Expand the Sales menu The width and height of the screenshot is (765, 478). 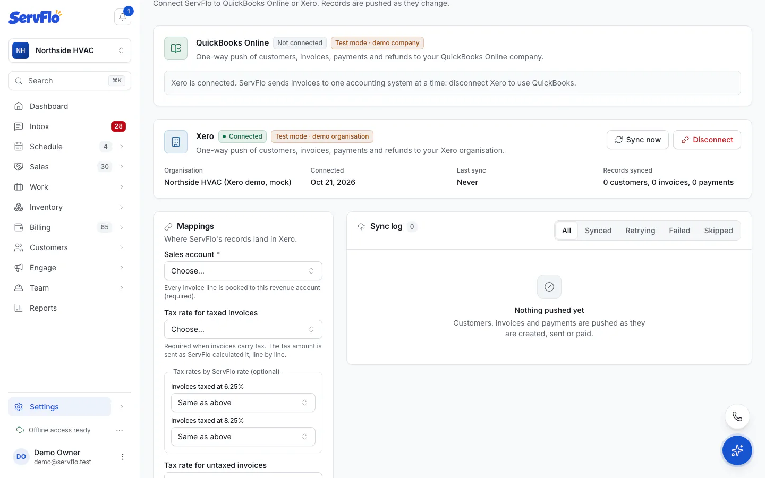tap(122, 167)
